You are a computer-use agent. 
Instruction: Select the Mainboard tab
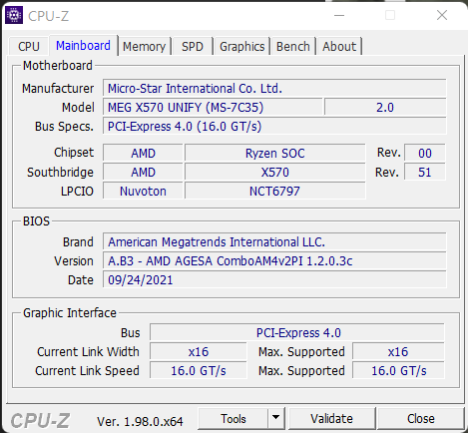(x=83, y=46)
